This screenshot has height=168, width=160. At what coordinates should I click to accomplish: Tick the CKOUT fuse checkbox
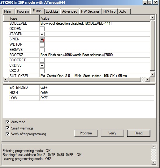42,71
